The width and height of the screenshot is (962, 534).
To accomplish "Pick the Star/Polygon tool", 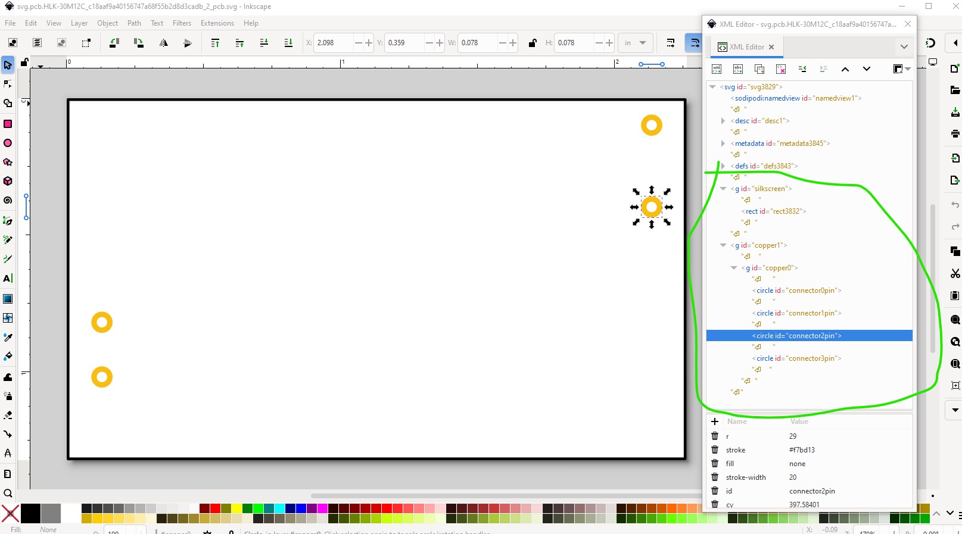I will click(8, 162).
